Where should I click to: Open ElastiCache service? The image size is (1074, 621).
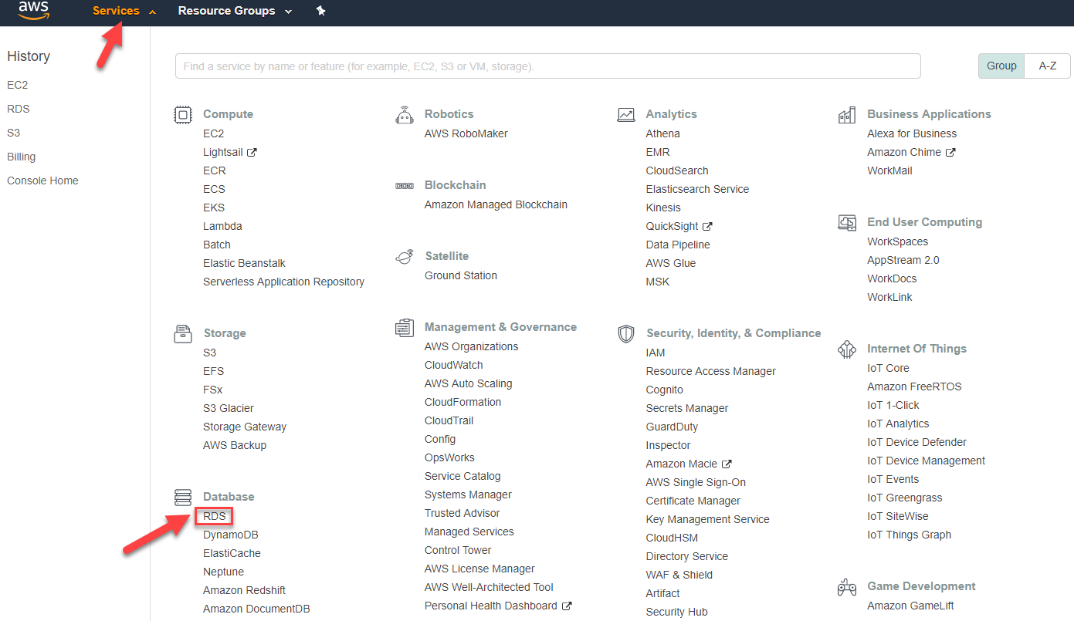(x=232, y=553)
